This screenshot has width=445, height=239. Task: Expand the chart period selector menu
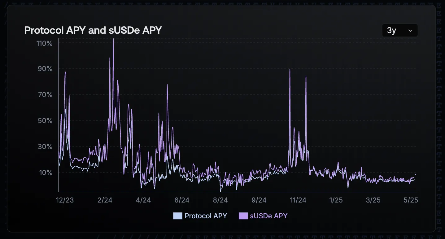[399, 30]
